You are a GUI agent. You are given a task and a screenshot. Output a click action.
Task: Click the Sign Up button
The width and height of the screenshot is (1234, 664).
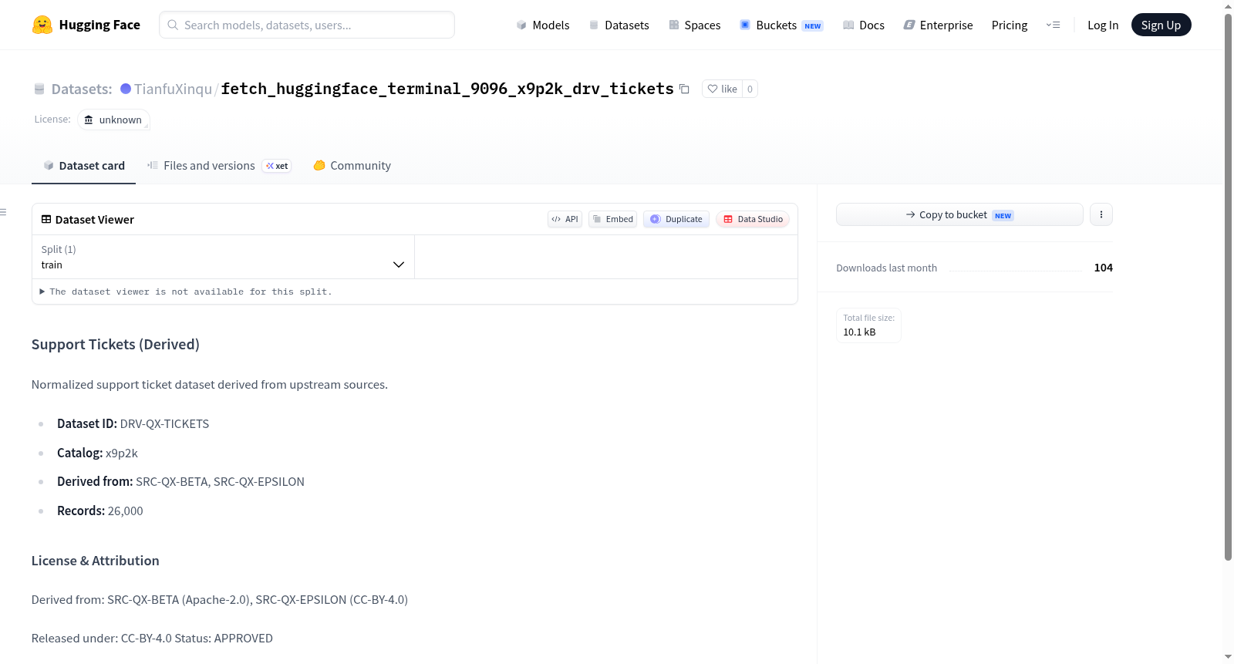[x=1161, y=25]
